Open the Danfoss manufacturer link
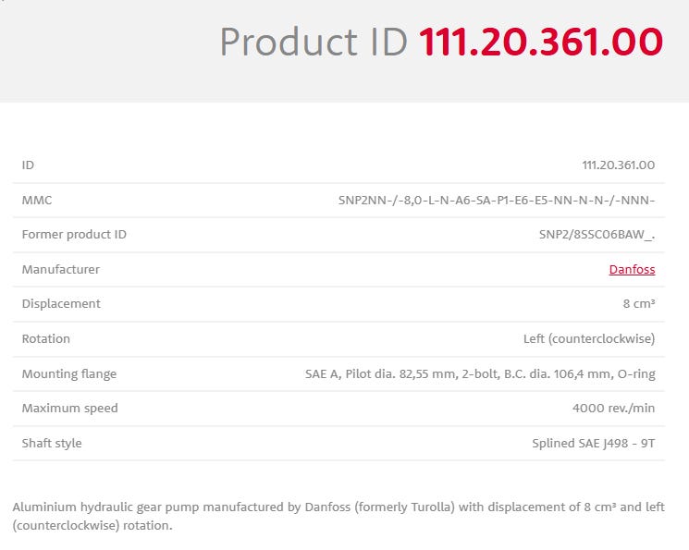 [x=632, y=270]
